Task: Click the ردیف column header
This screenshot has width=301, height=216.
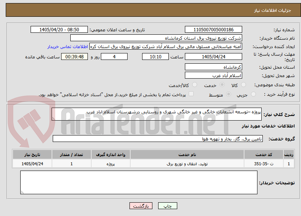Action: (x=289, y=155)
